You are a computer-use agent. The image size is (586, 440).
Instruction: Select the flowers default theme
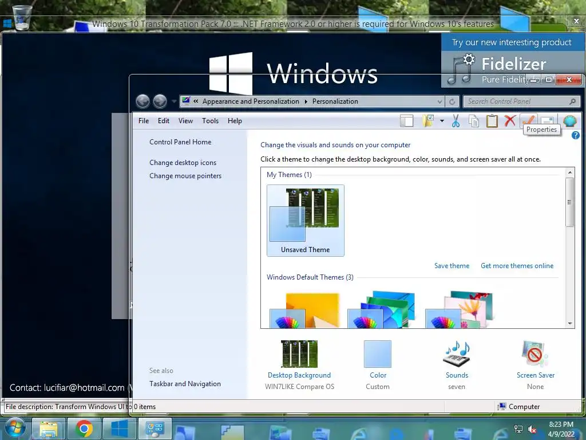click(x=459, y=310)
